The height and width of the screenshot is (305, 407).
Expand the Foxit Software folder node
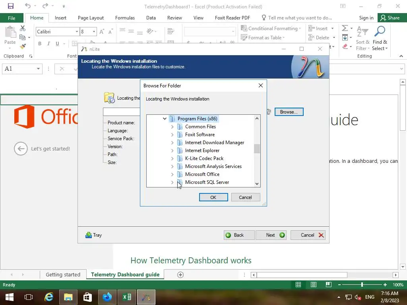[x=172, y=135]
